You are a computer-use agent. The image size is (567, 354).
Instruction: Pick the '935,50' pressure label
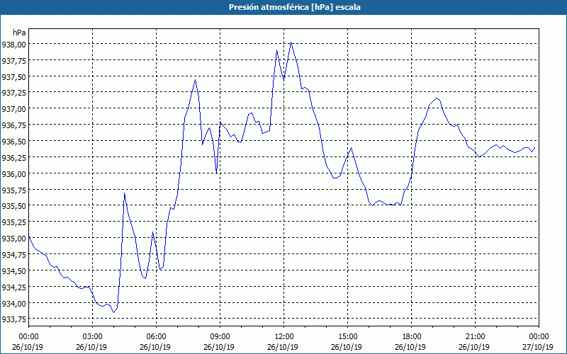(13, 206)
